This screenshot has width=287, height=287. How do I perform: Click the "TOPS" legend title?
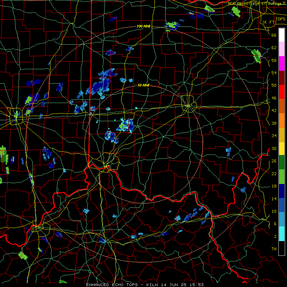tap(280, 19)
